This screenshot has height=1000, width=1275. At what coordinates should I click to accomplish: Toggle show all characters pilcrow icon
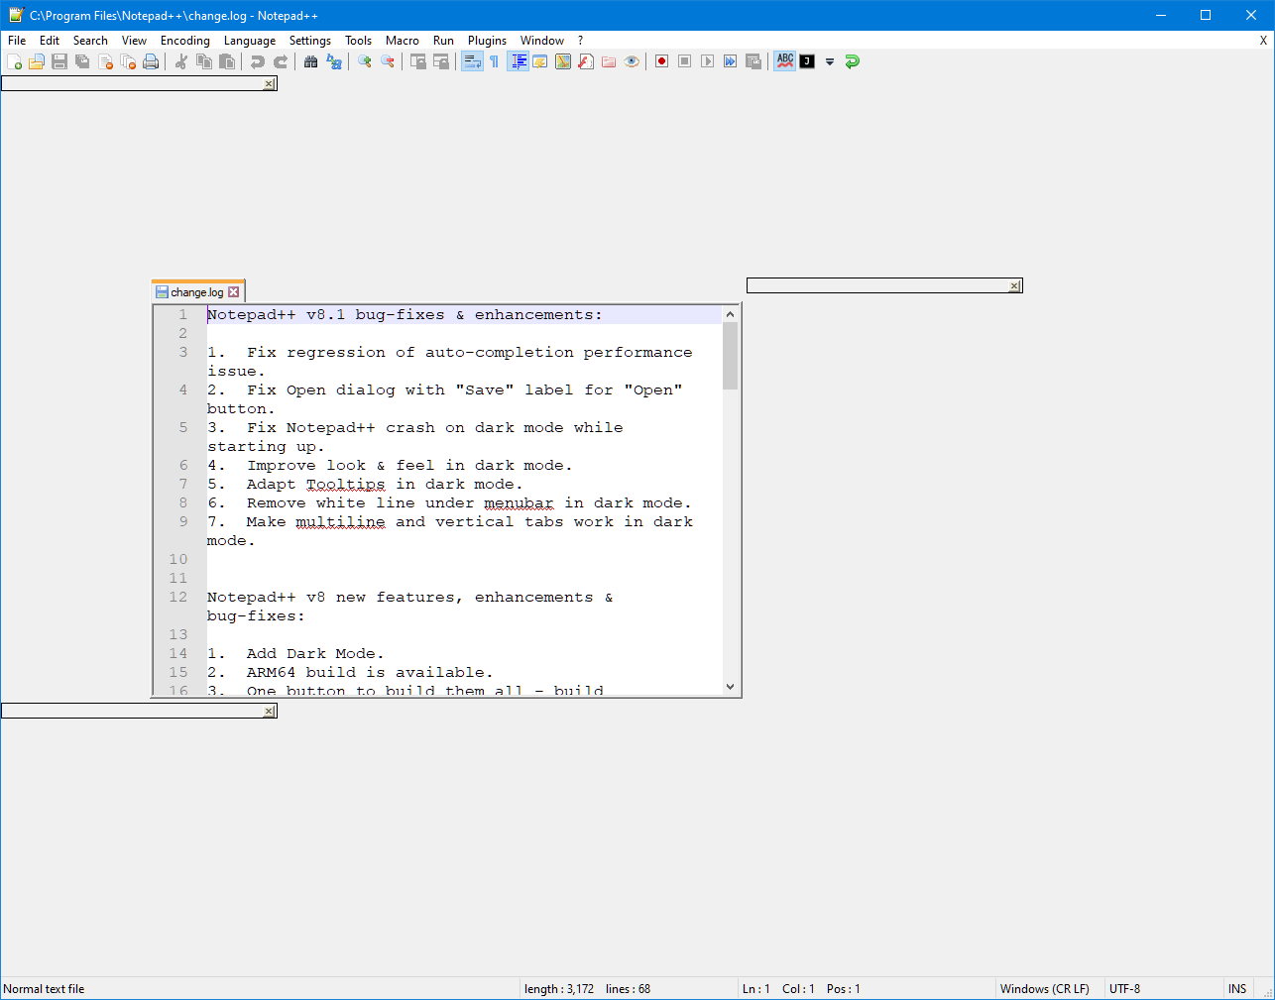(494, 61)
